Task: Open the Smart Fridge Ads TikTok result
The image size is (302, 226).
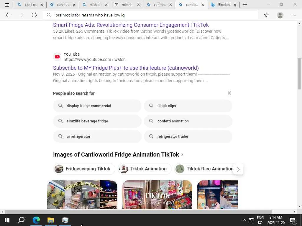Action: [x=131, y=25]
